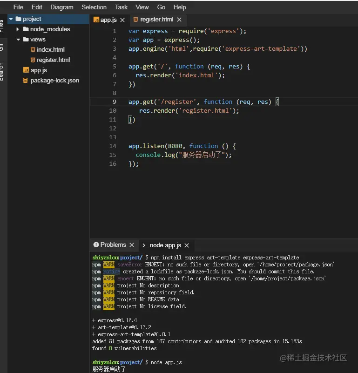Close the register.html editor tab

(179, 20)
